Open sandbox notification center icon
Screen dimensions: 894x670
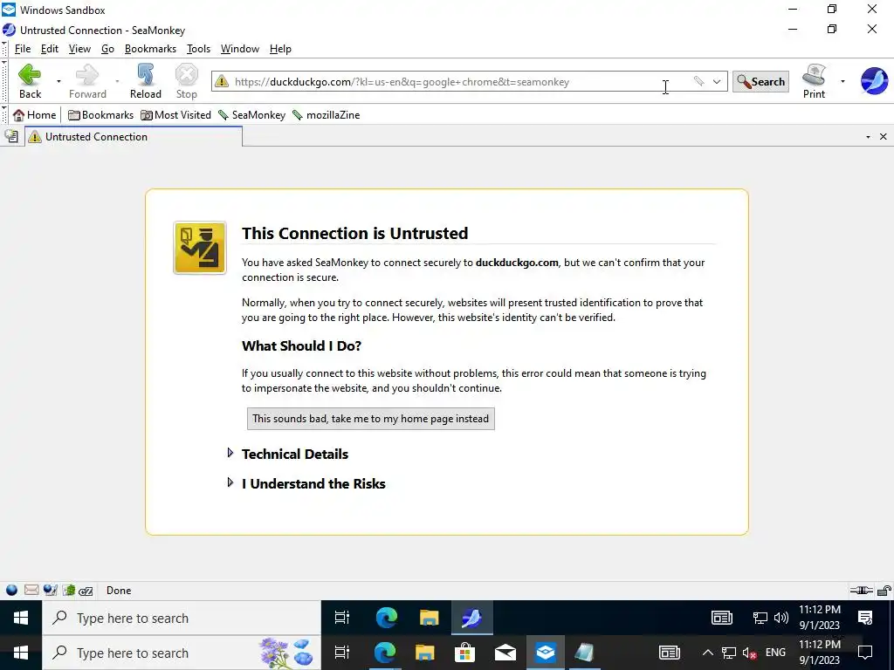click(x=865, y=618)
